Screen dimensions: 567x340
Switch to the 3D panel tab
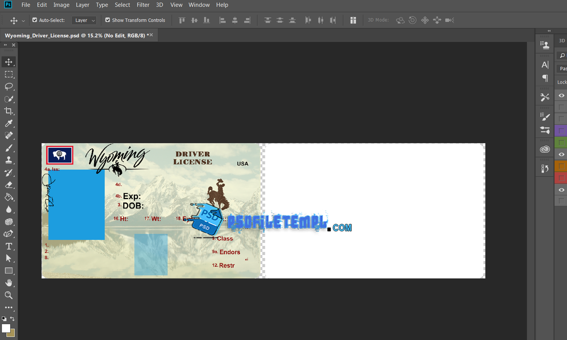pos(562,40)
